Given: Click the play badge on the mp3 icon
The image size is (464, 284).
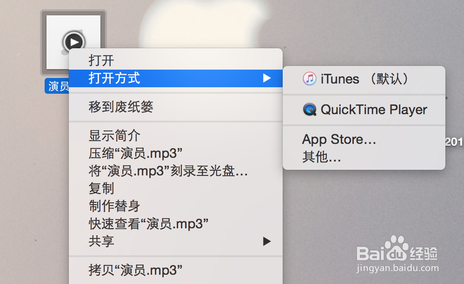Looking at the screenshot, I should click(x=73, y=42).
